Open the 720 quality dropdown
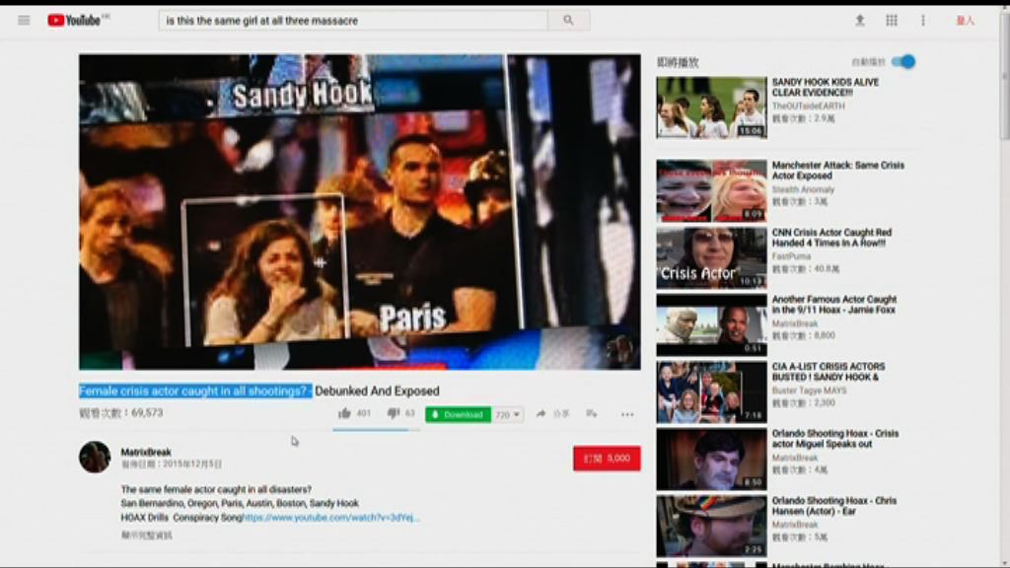Image resolution: width=1010 pixels, height=568 pixels. tap(508, 415)
